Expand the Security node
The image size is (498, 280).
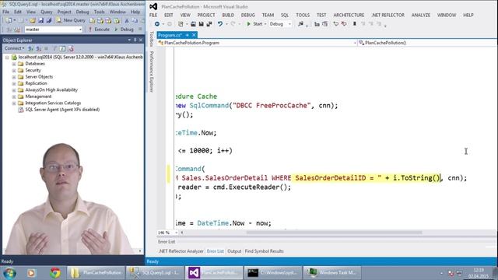tap(14, 71)
